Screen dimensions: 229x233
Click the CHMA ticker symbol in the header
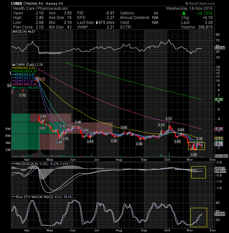click(16, 3)
